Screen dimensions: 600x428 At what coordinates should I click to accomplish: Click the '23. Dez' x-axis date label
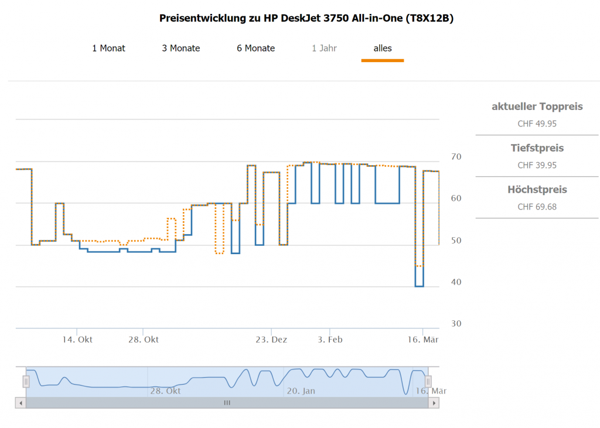(272, 340)
